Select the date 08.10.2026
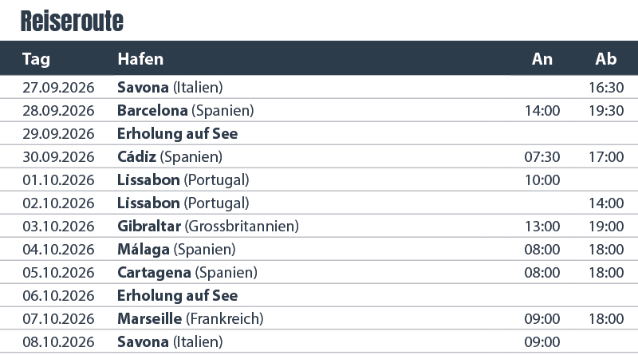This screenshot has width=638, height=355. pos(58,342)
